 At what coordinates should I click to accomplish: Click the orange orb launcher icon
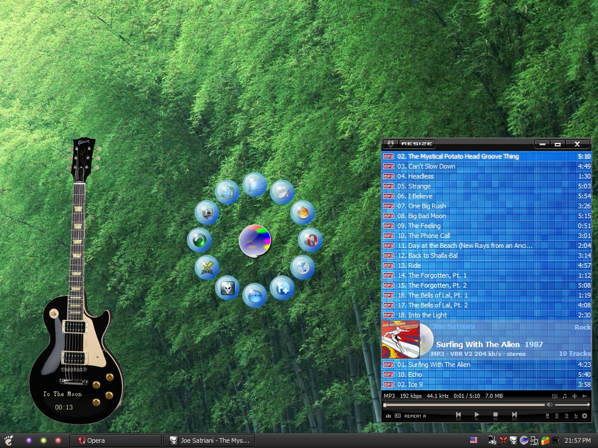[x=303, y=212]
